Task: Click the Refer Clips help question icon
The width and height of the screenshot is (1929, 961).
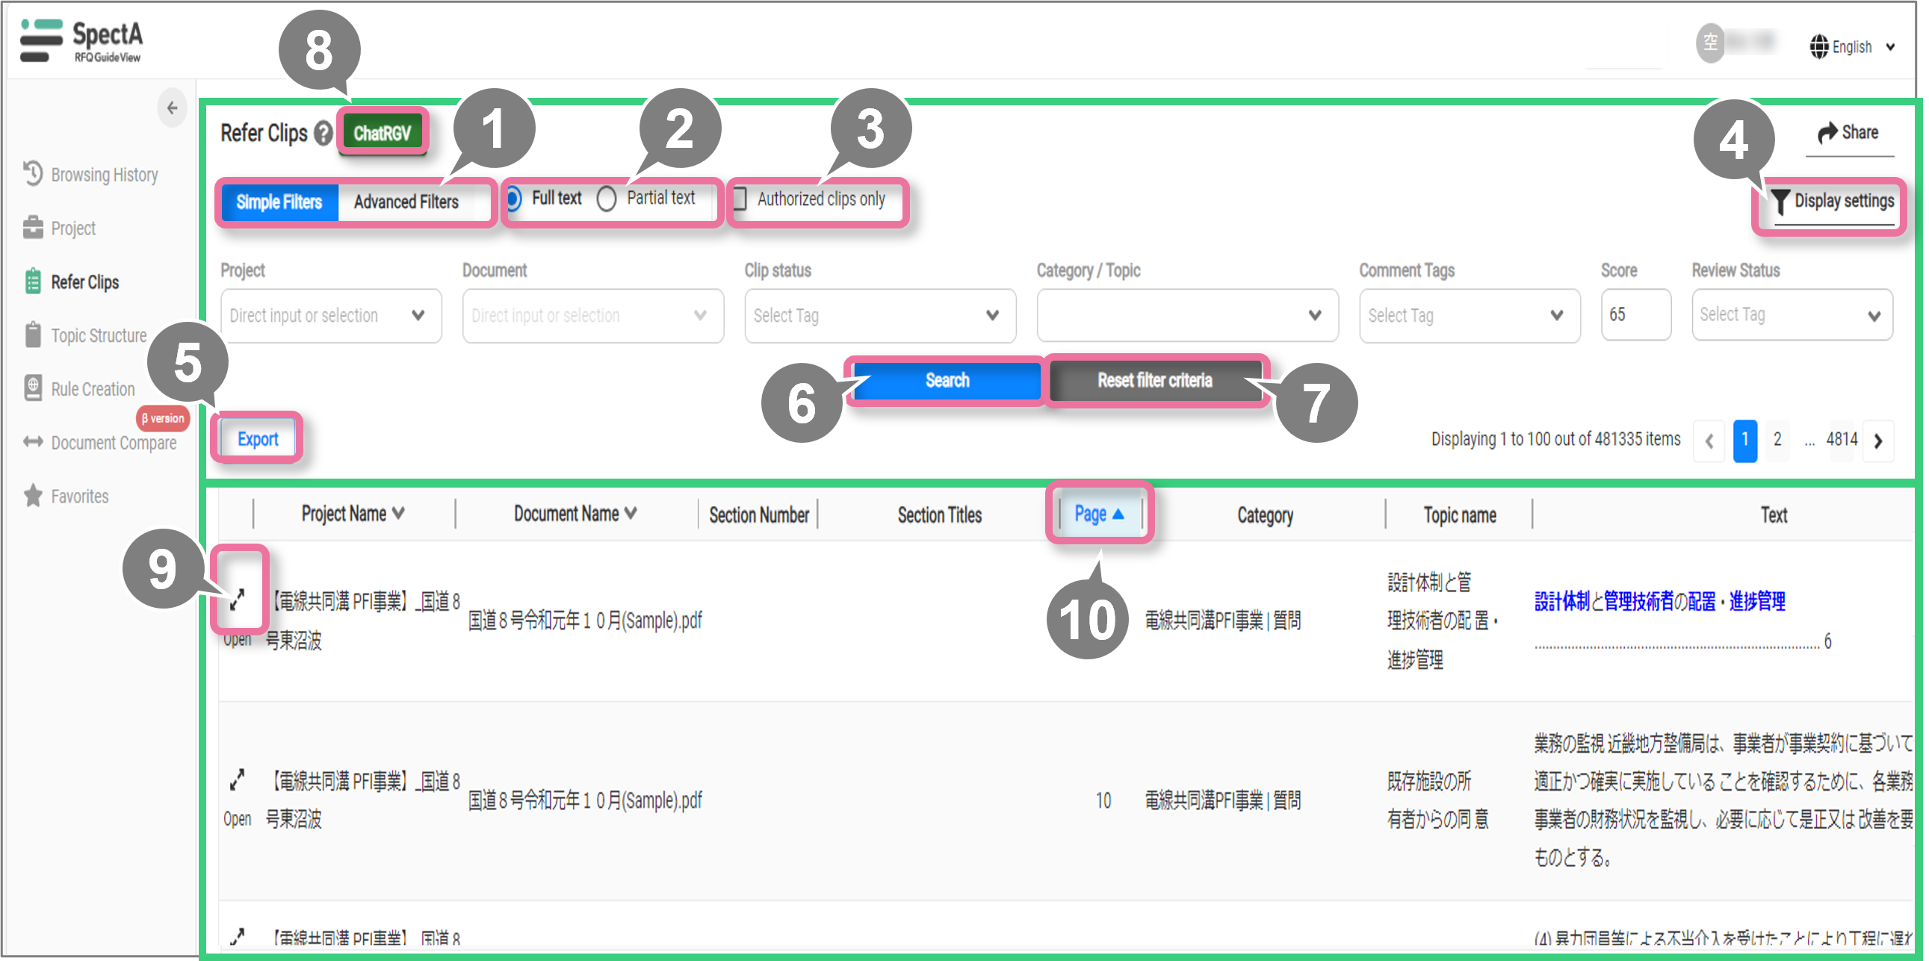Action: (323, 133)
